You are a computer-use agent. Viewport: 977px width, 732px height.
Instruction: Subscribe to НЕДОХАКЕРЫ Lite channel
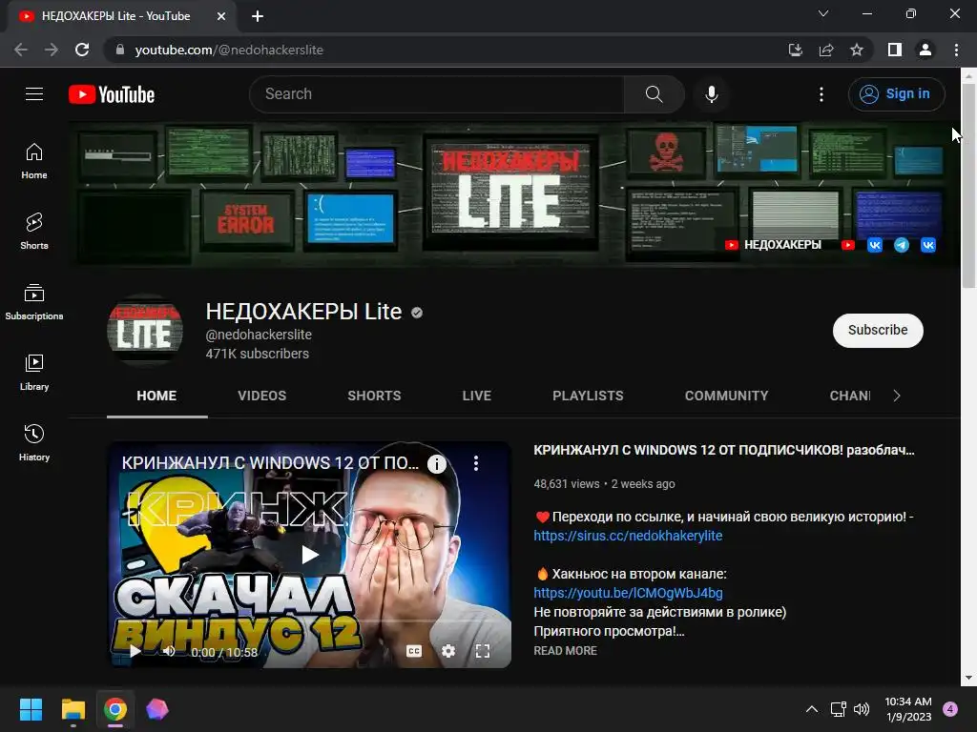pyautogui.click(x=878, y=330)
